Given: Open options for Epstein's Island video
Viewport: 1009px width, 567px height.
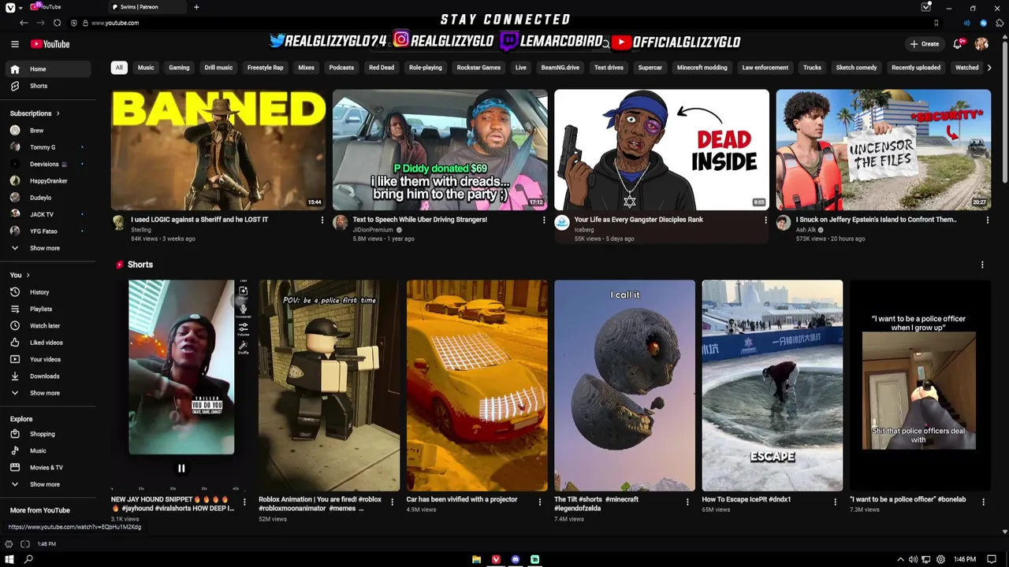Looking at the screenshot, I should (x=987, y=220).
